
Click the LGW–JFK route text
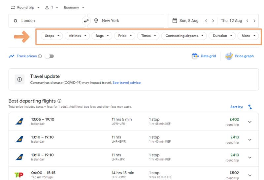(x=118, y=124)
